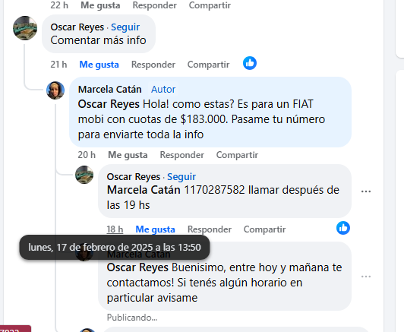
Task: Toggle Me gusta on Marcela's FIAT mobi reply
Action: pos(128,155)
